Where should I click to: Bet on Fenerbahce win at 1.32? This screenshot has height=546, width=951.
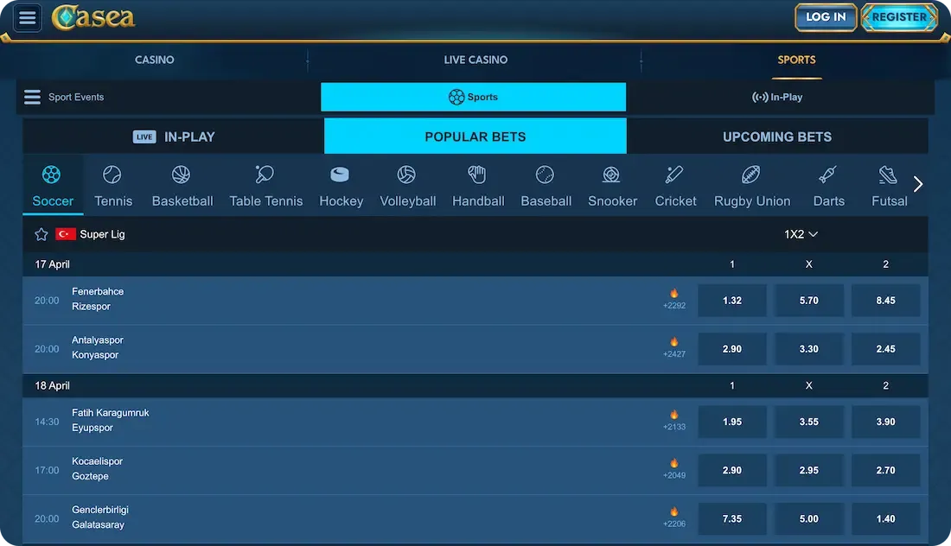pos(732,301)
